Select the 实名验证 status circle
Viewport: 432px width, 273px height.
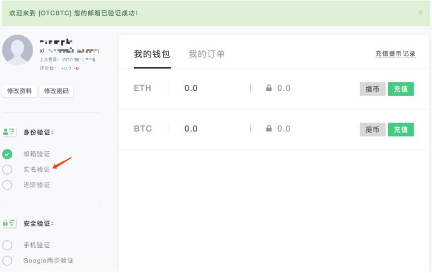(7, 170)
